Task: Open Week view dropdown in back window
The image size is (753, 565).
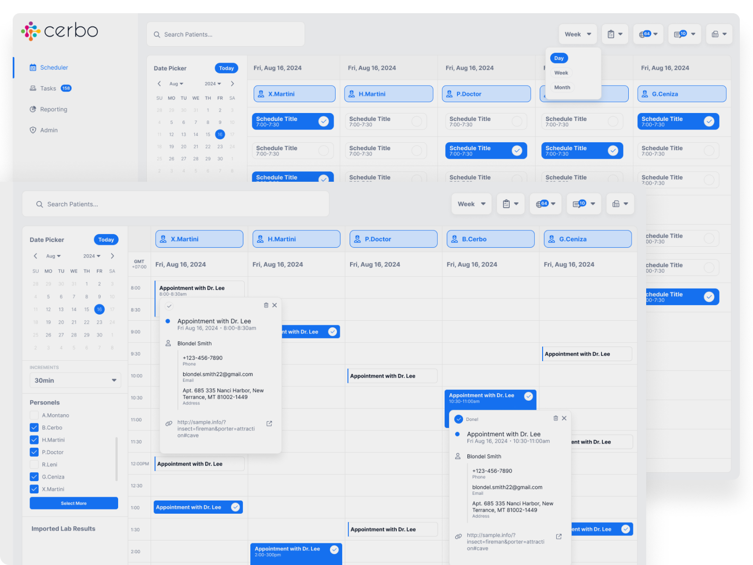Action: (x=578, y=34)
